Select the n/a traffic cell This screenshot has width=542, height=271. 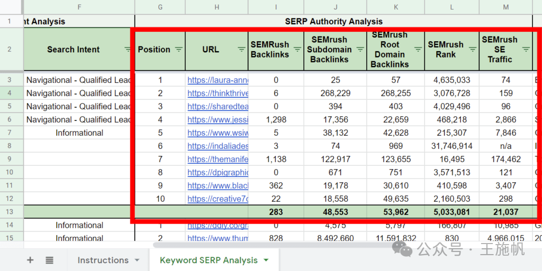click(505, 146)
